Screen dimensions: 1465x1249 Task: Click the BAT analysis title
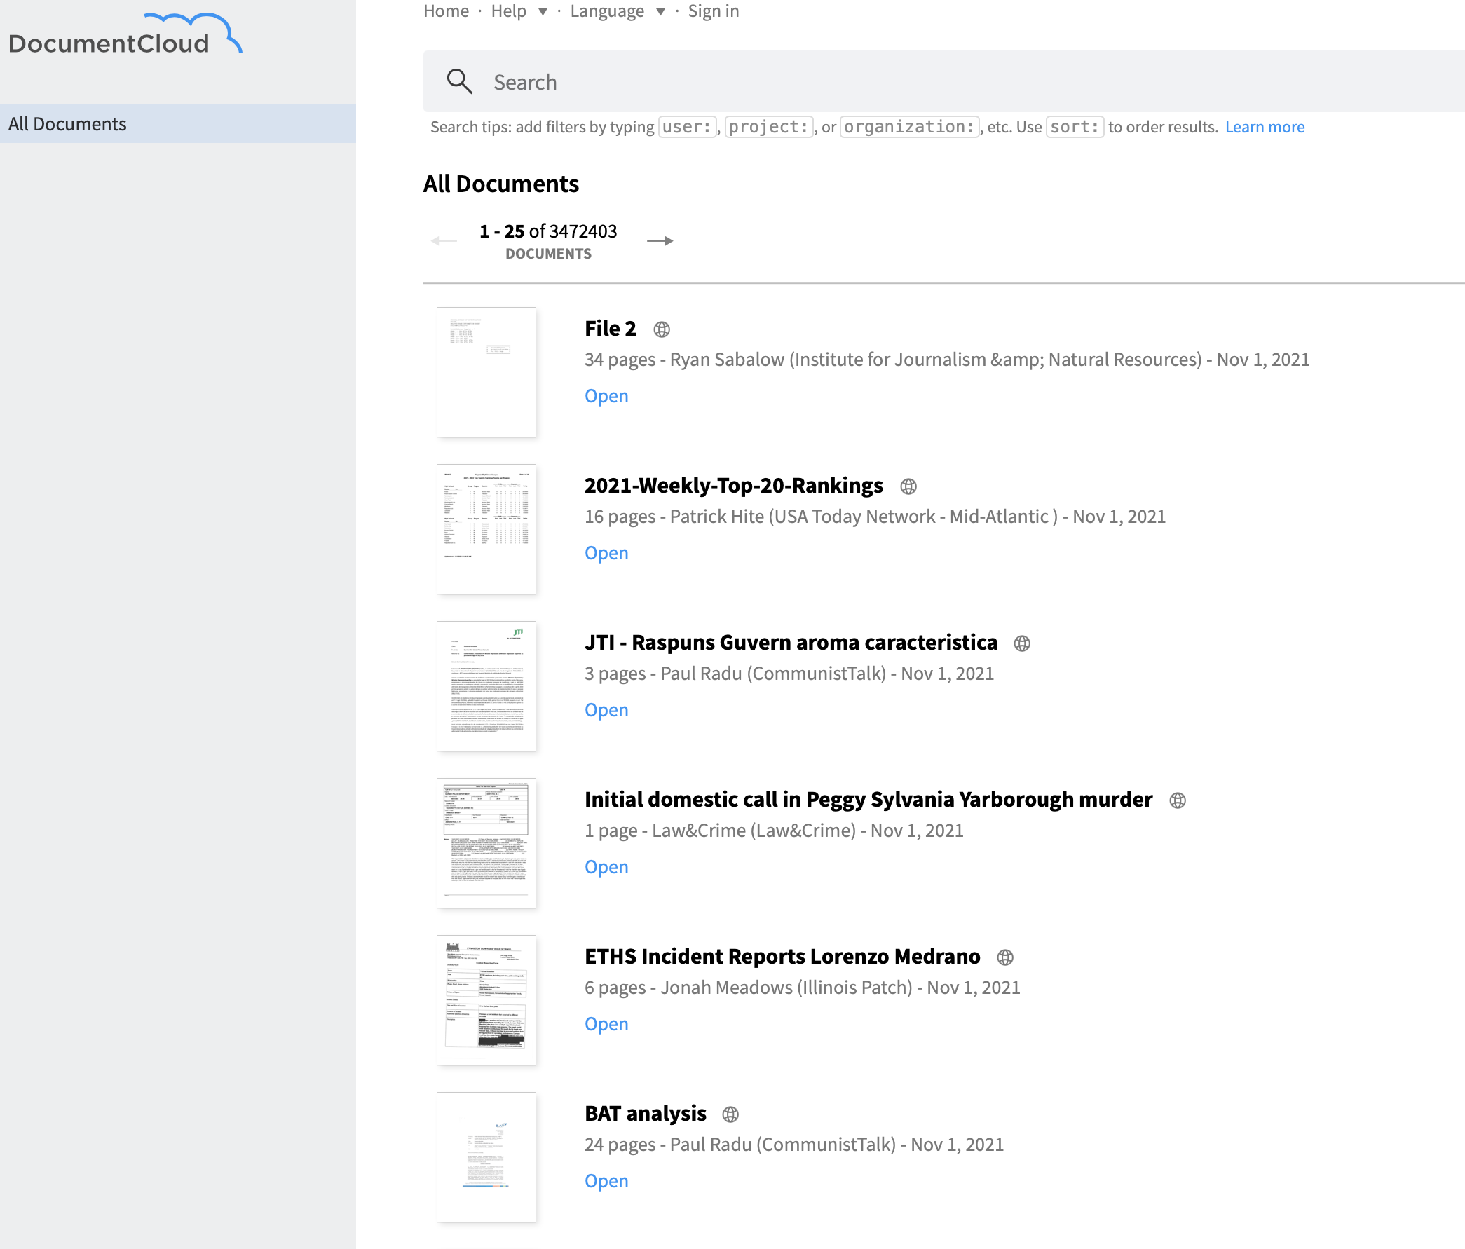(646, 1113)
